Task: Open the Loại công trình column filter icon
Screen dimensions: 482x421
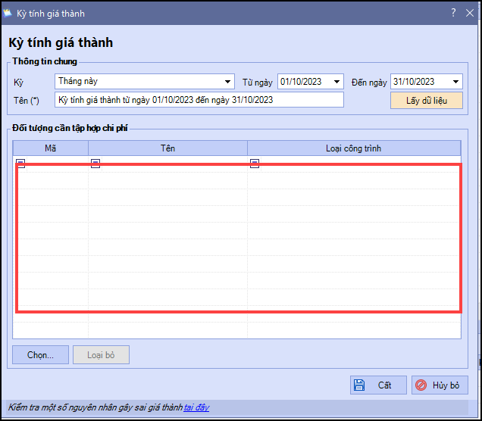Action: tap(255, 164)
